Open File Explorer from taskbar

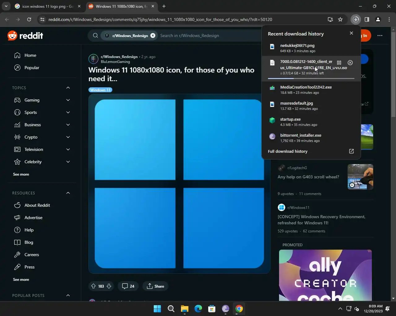[185, 309]
